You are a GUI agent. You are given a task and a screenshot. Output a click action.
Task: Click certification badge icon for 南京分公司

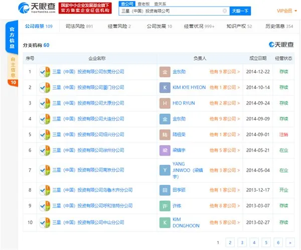click(45, 170)
